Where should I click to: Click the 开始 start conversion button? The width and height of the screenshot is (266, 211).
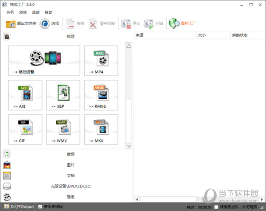pos(153,23)
